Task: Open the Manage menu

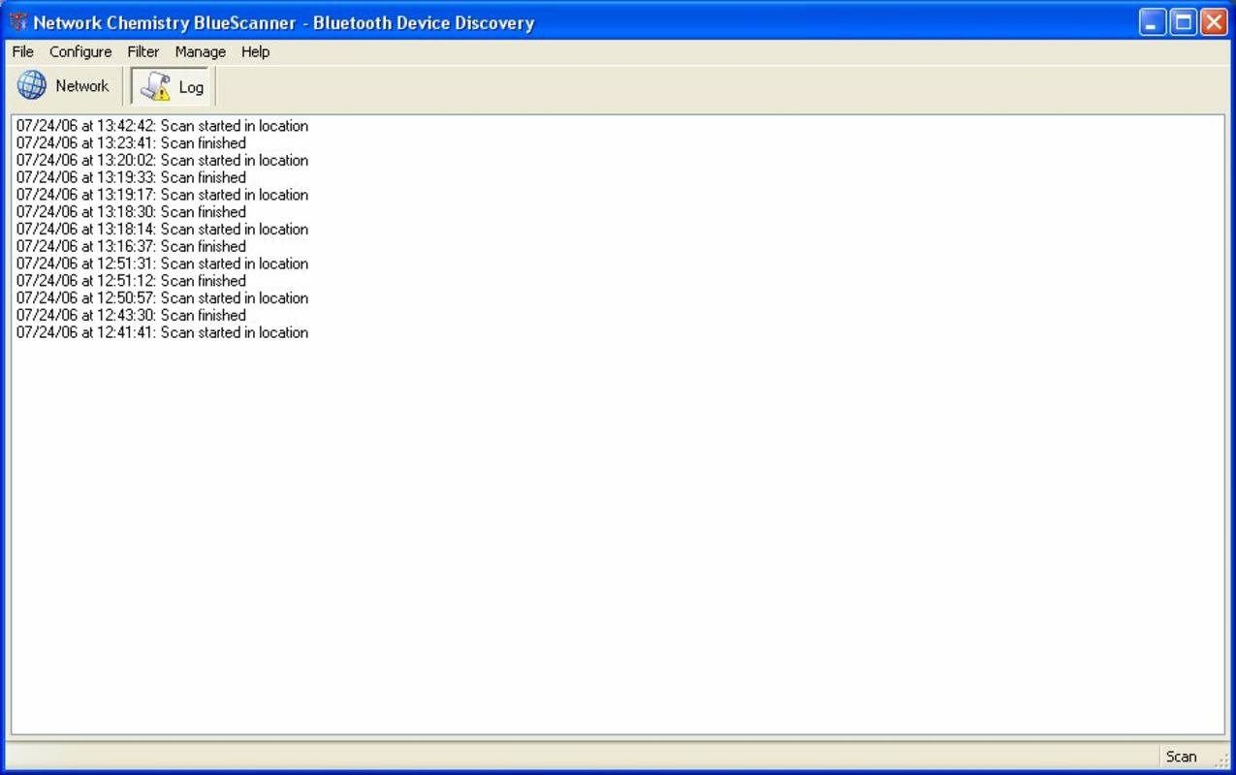Action: tap(201, 52)
